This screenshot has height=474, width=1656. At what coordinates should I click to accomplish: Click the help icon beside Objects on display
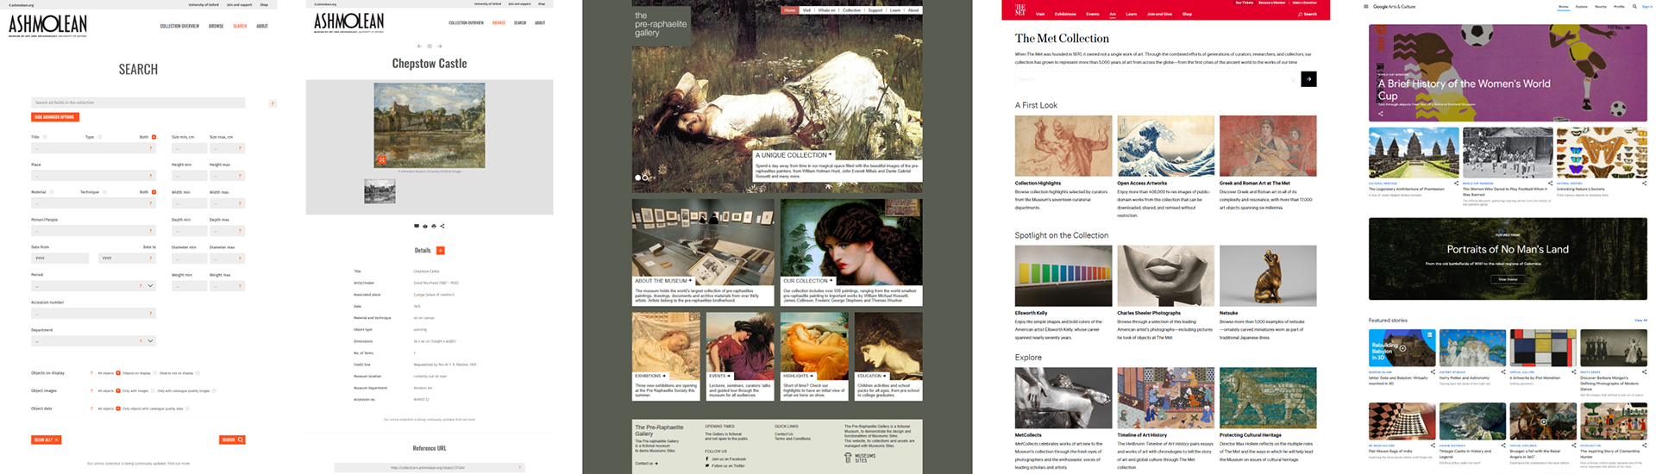(91, 373)
